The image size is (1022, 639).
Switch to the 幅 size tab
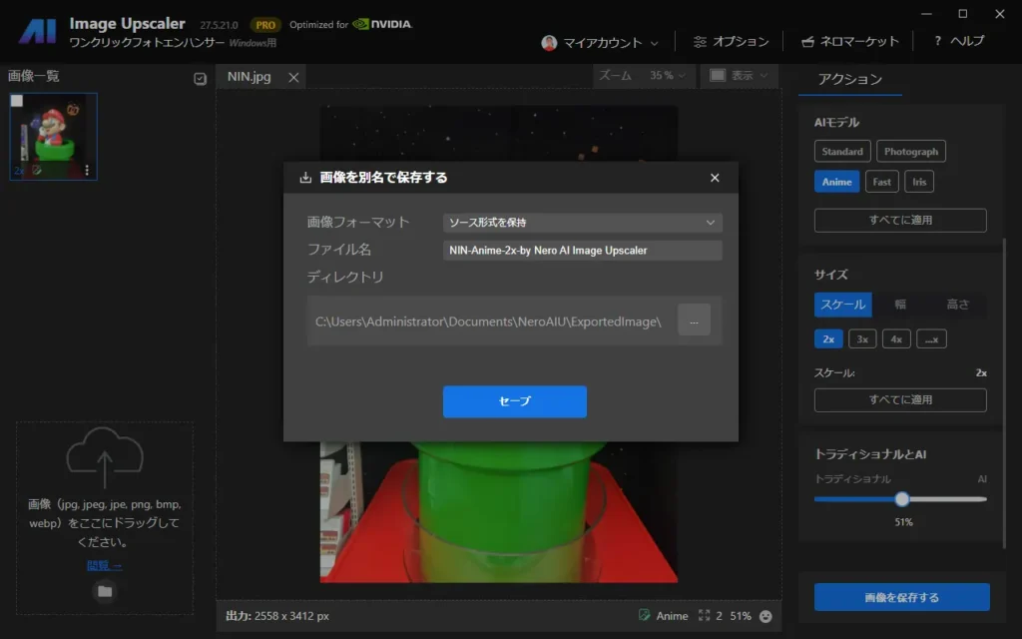(900, 305)
